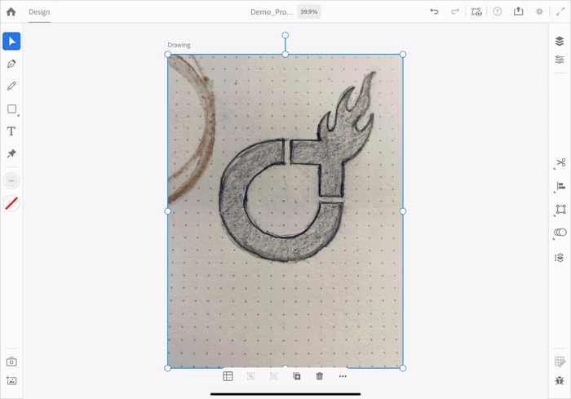Open the Stroke color with red slash
Screen dimensions: 571x399
click(11, 203)
